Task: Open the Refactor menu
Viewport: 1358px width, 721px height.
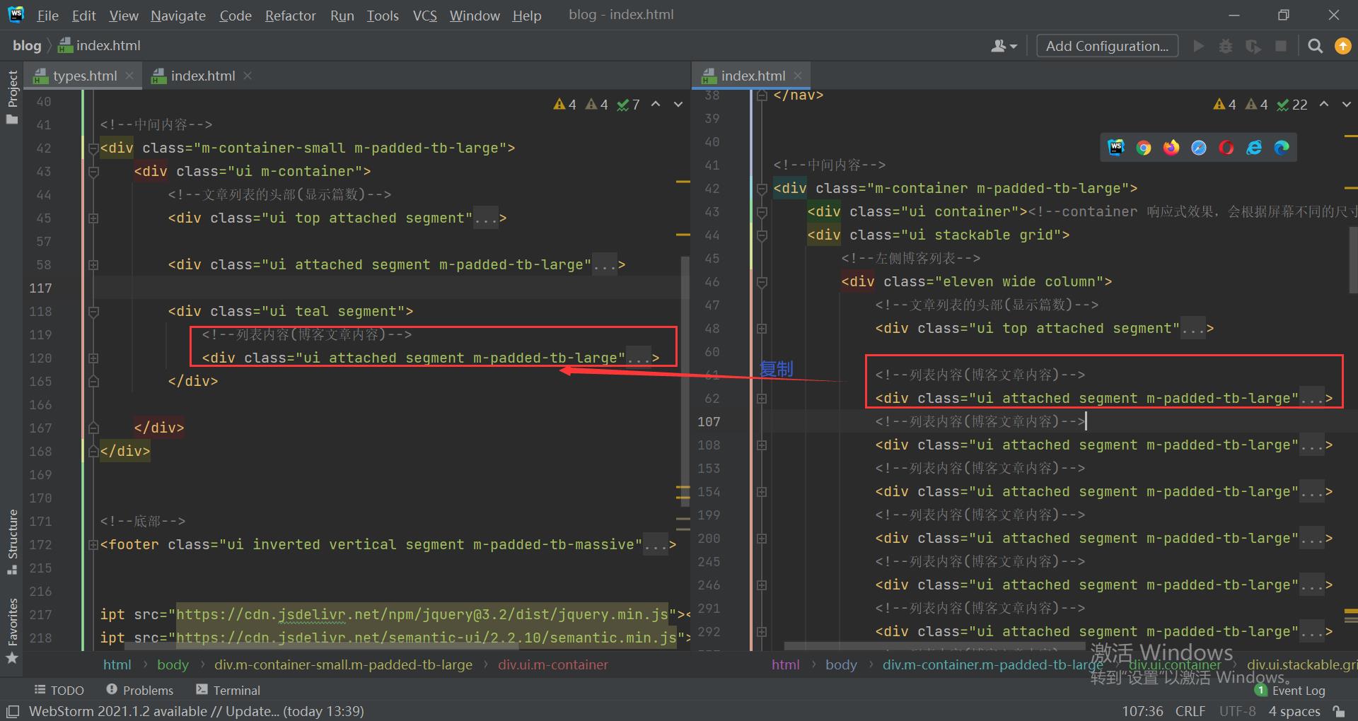Action: click(x=290, y=16)
